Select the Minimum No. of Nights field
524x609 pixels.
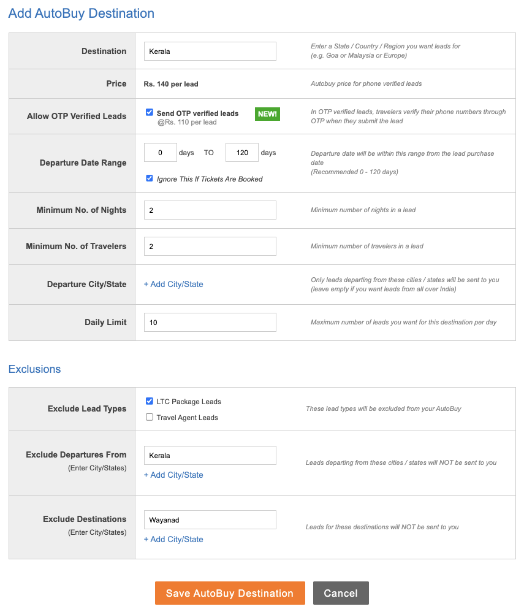pyautogui.click(x=210, y=210)
